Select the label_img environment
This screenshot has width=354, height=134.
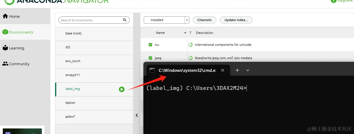pyautogui.click(x=94, y=89)
